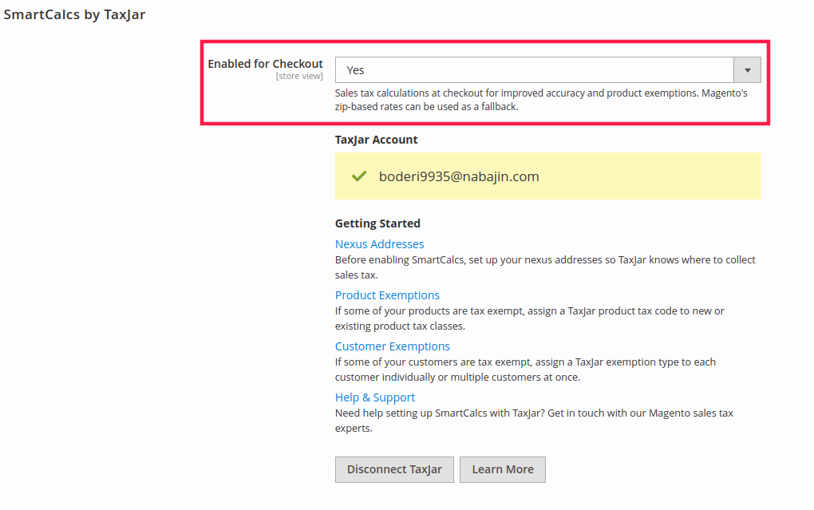
Task: Open the Nexus Addresses link
Action: 379,244
